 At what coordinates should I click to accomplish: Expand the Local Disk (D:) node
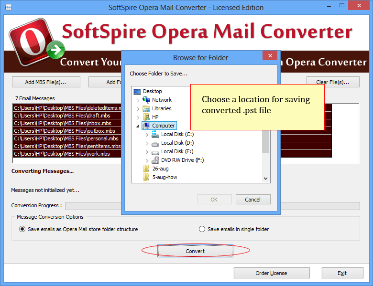(147, 143)
